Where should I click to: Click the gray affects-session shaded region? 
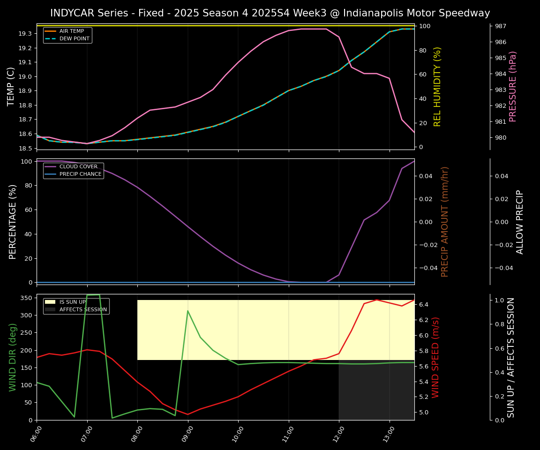[376, 390]
